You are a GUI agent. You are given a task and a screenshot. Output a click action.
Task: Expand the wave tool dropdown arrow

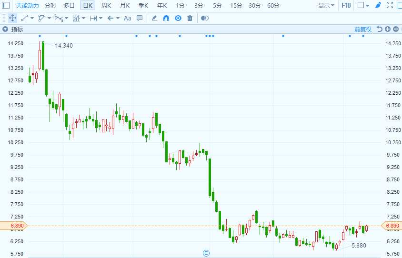66,18
